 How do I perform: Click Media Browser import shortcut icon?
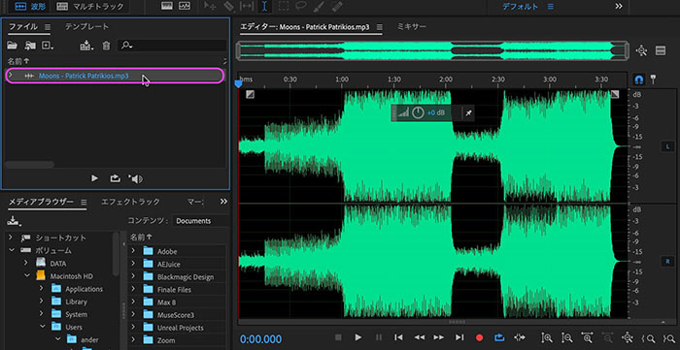click(14, 221)
